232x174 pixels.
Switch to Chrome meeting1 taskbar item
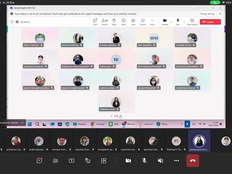click(98, 124)
